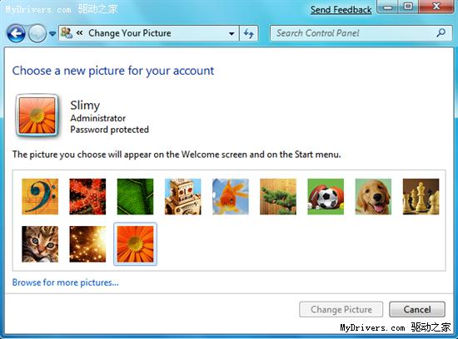Screen dimensions: 458x339
Task: Open Browse for more pictures link
Action: tap(66, 282)
